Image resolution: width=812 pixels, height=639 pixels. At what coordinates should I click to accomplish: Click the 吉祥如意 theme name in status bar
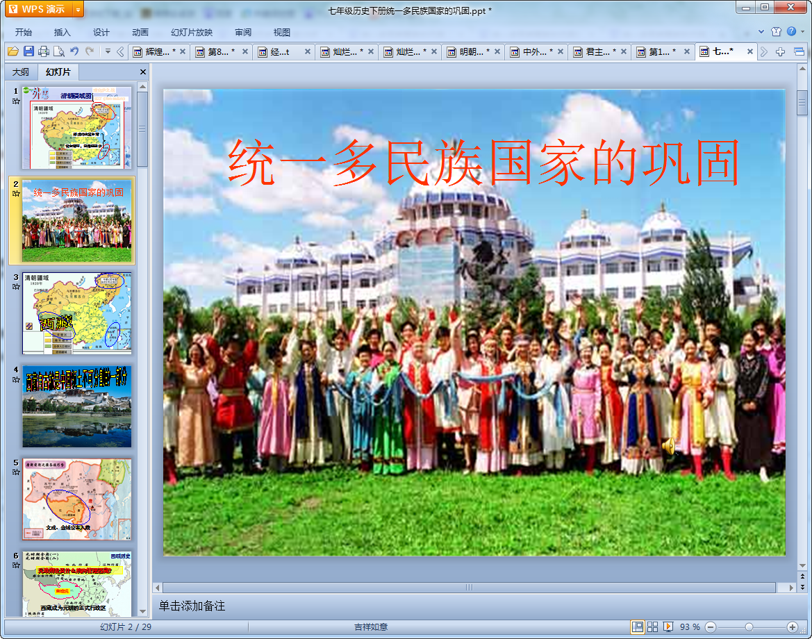pyautogui.click(x=371, y=627)
